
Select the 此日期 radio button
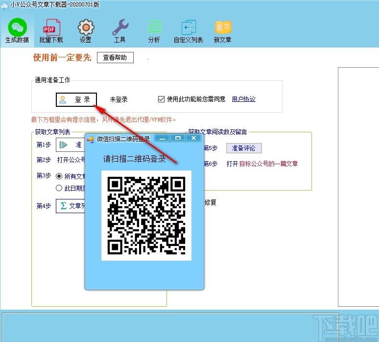coord(59,188)
